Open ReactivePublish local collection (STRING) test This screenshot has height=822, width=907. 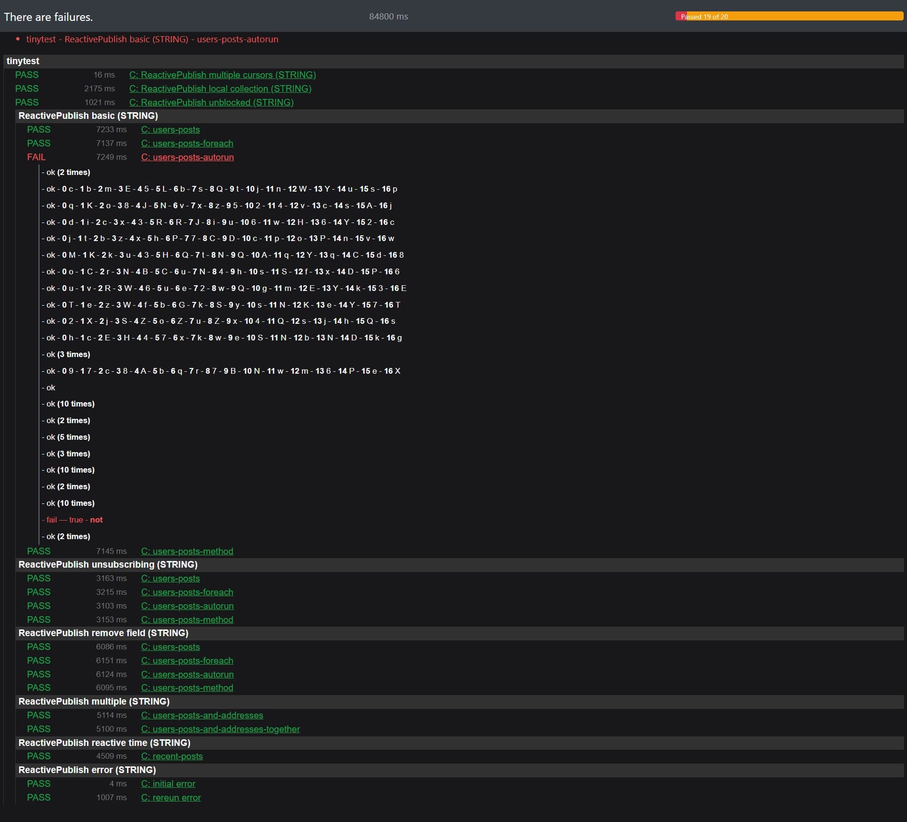pos(220,88)
